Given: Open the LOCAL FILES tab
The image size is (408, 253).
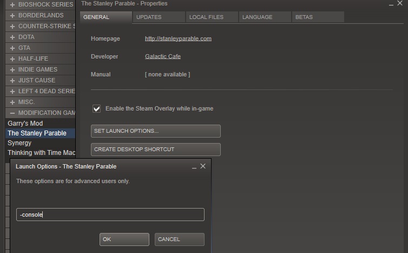Looking at the screenshot, I should click(212, 17).
